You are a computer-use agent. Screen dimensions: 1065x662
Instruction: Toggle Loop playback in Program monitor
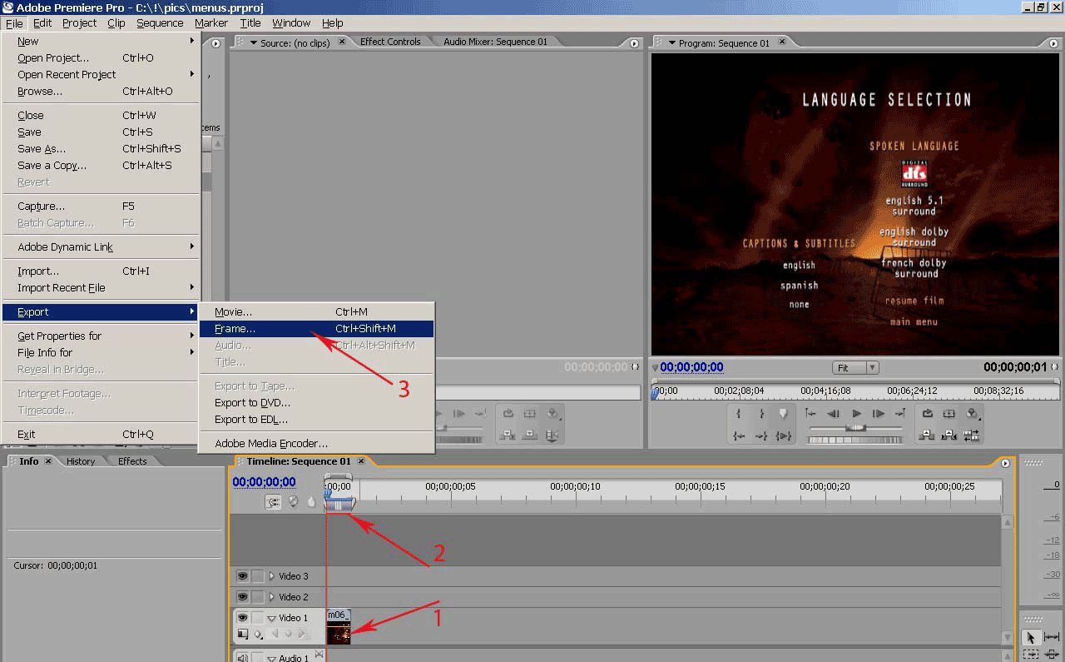(x=928, y=414)
